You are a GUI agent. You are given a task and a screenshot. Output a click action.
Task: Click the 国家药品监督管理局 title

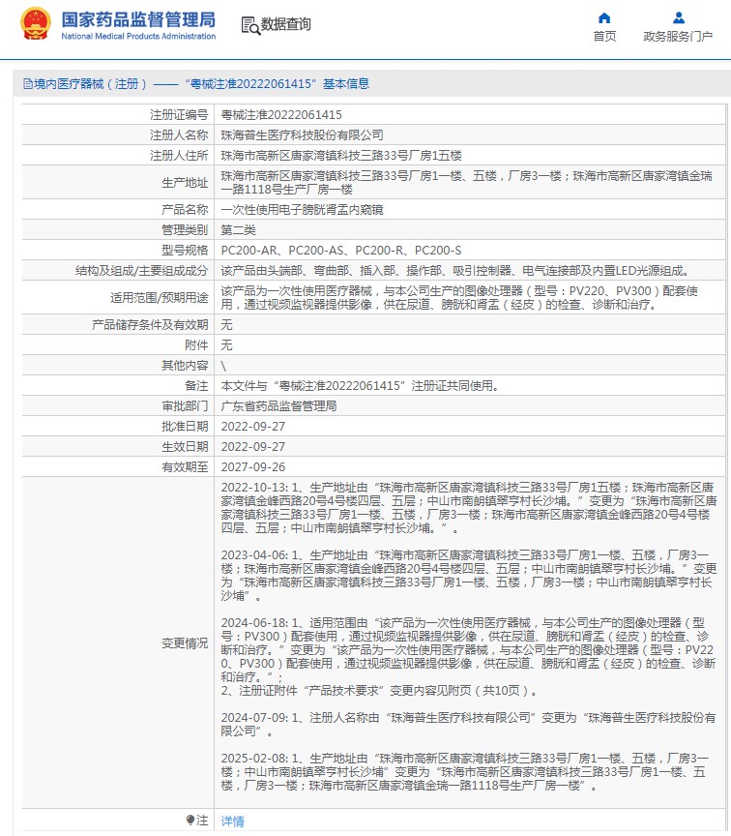pyautogui.click(x=138, y=19)
